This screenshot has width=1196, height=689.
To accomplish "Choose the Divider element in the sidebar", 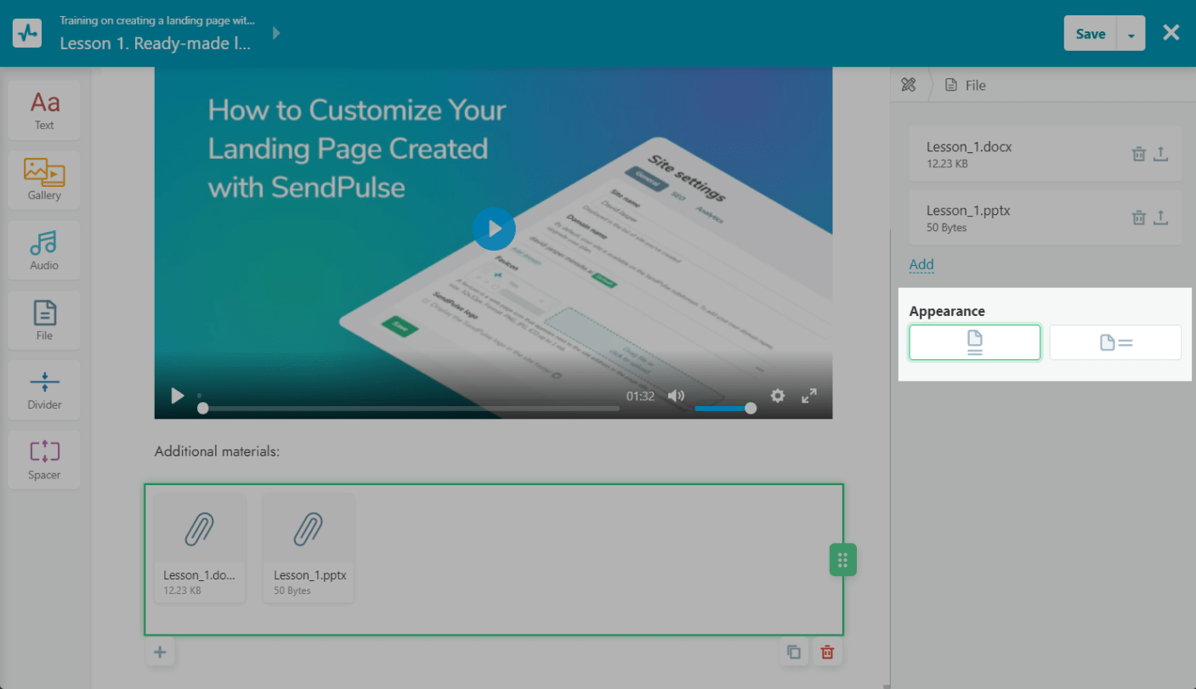I will coord(44,390).
